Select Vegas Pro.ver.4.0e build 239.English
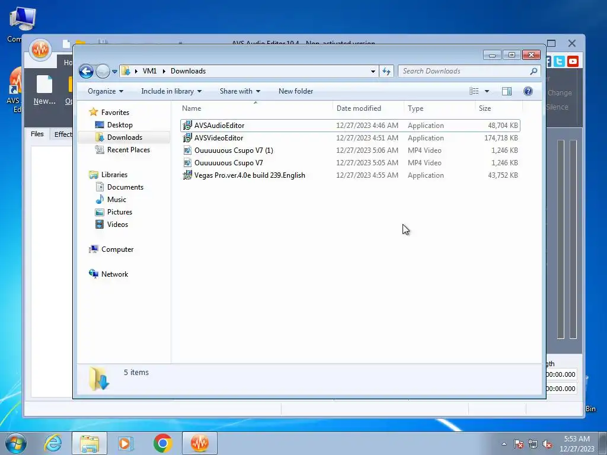 (x=350, y=175)
